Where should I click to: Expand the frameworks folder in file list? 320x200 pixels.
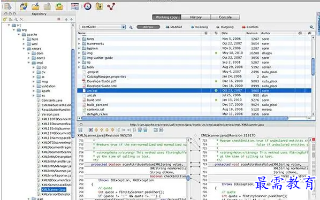pyautogui.click(x=79, y=44)
